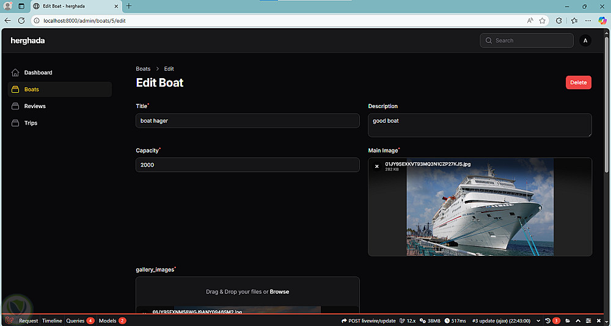Open a new tab with the plus button
Viewport: 611px width, 326px height.
129,6
